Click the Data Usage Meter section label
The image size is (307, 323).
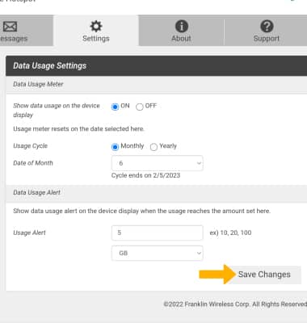pyautogui.click(x=38, y=84)
